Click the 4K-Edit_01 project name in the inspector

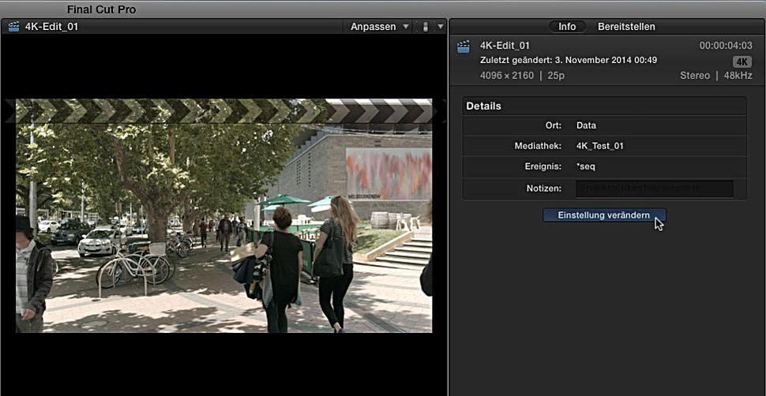pos(505,46)
